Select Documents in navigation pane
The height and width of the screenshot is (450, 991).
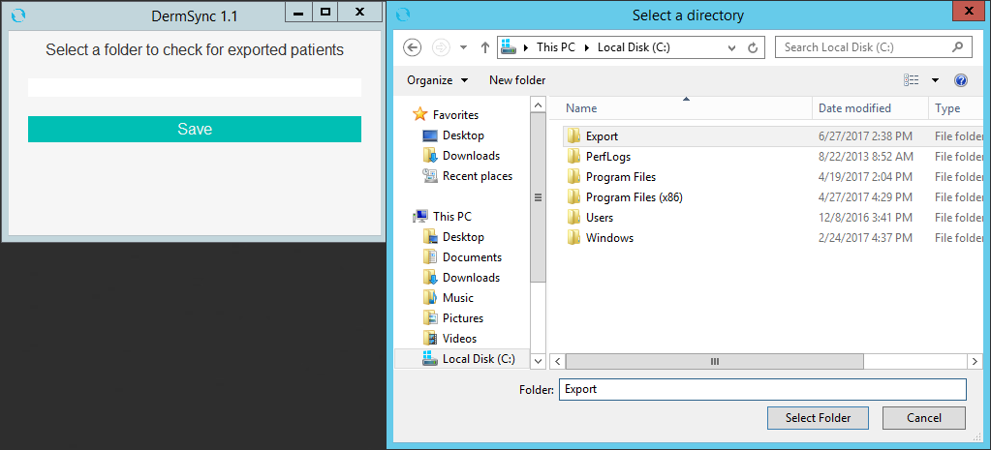(472, 257)
